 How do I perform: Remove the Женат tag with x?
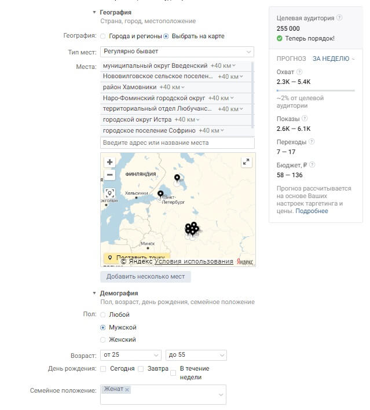pyautogui.click(x=127, y=390)
